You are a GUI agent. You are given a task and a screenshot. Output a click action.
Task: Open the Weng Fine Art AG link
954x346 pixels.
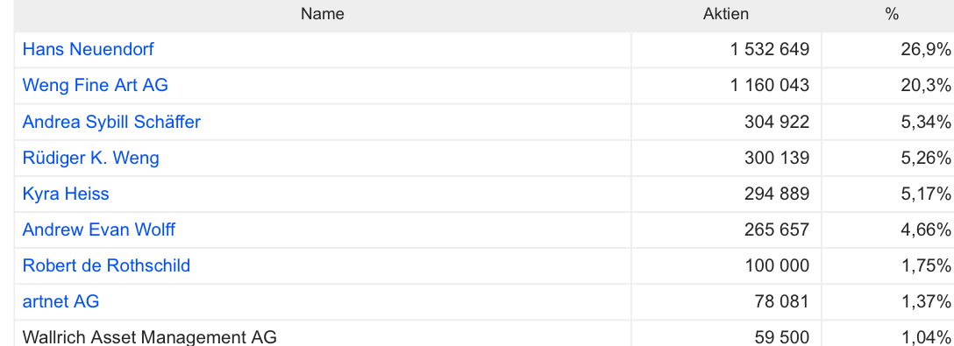[95, 85]
